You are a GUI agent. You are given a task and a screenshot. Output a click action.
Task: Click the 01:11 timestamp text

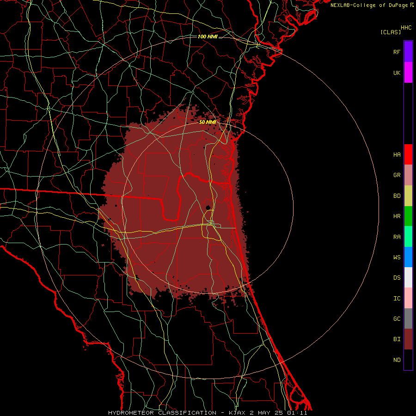[297, 413]
